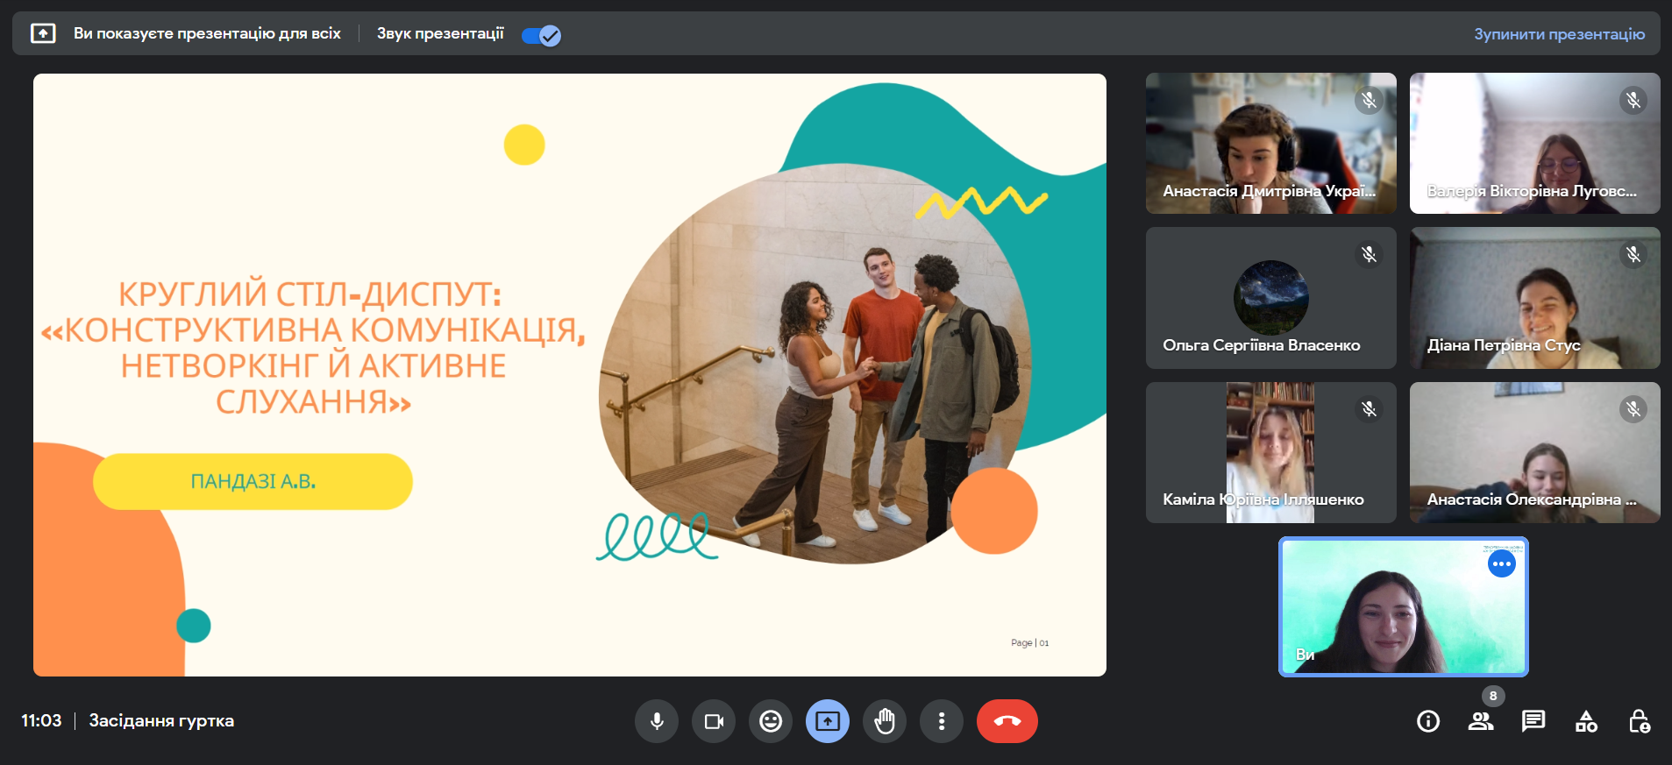This screenshot has width=1672, height=765.
Task: Turn off the camera
Action: click(x=714, y=721)
